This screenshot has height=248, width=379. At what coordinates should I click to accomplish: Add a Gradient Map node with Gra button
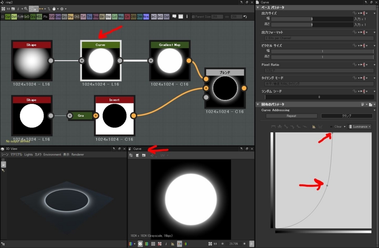pyautogui.click(x=33, y=17)
